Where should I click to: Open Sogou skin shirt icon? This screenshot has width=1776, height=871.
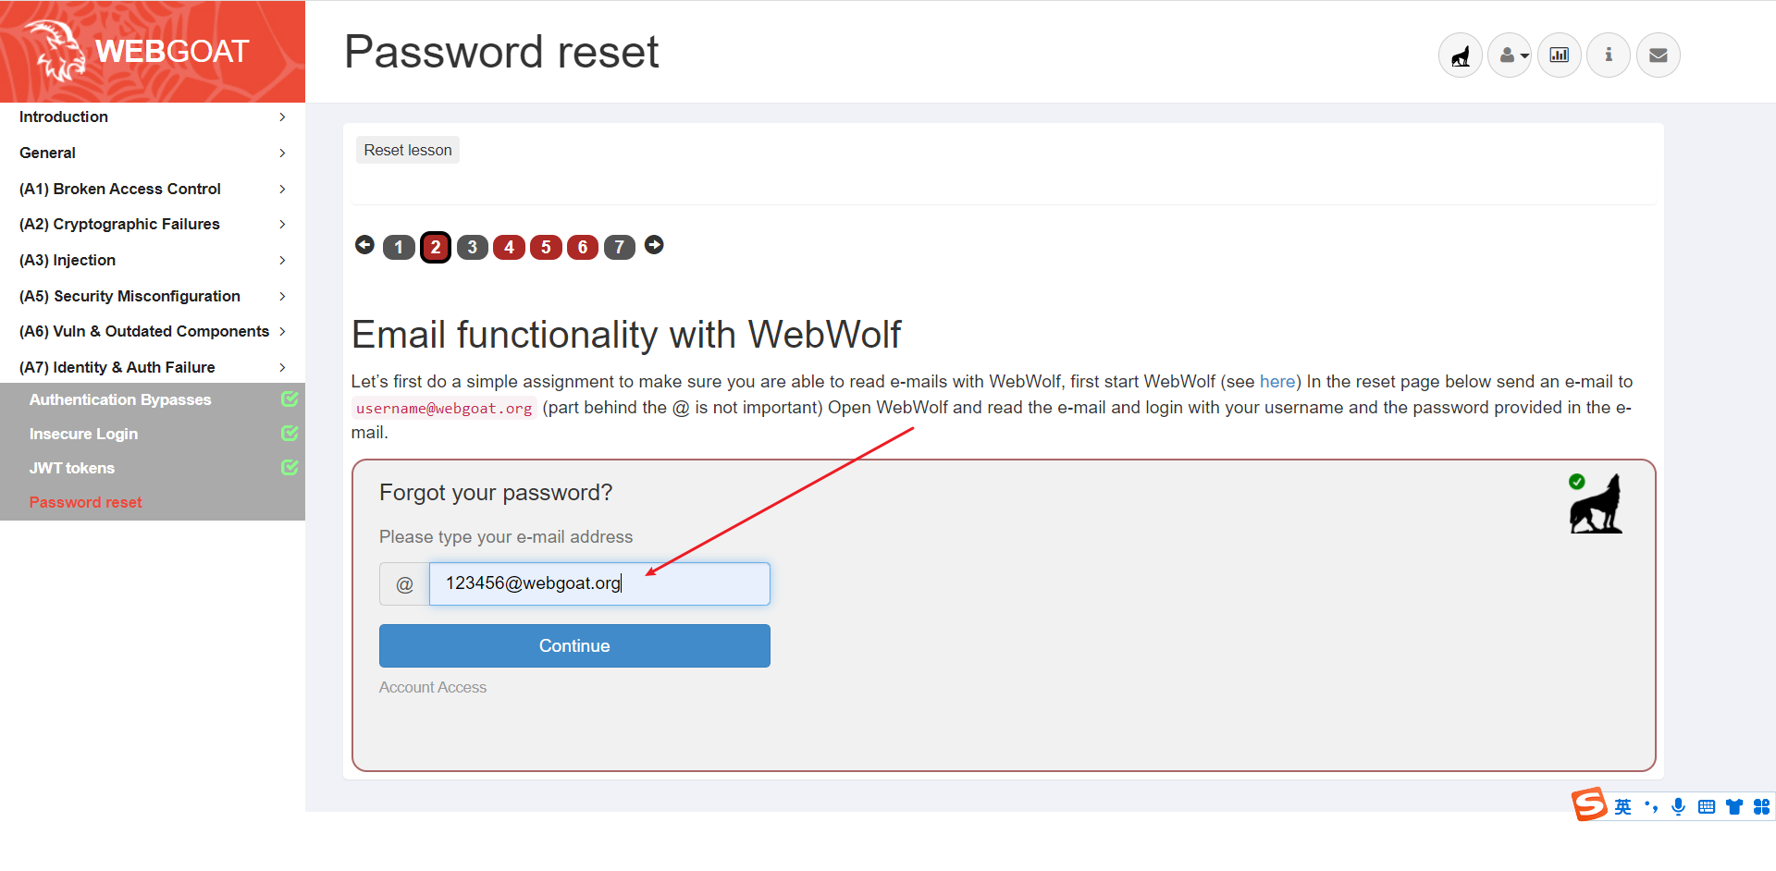(1734, 807)
